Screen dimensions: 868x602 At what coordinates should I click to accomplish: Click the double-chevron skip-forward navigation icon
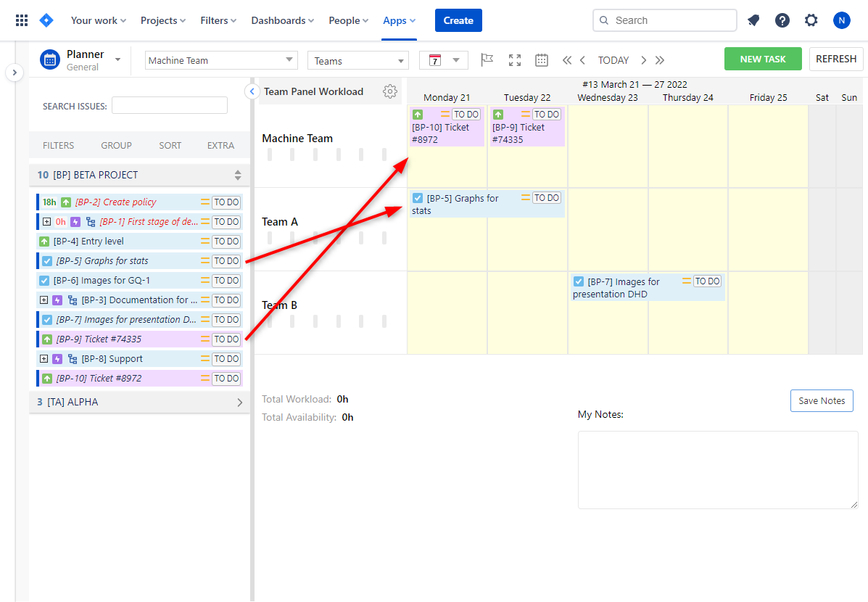click(x=661, y=60)
